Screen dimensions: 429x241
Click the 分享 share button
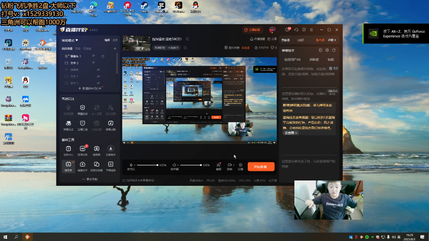[x=272, y=39]
